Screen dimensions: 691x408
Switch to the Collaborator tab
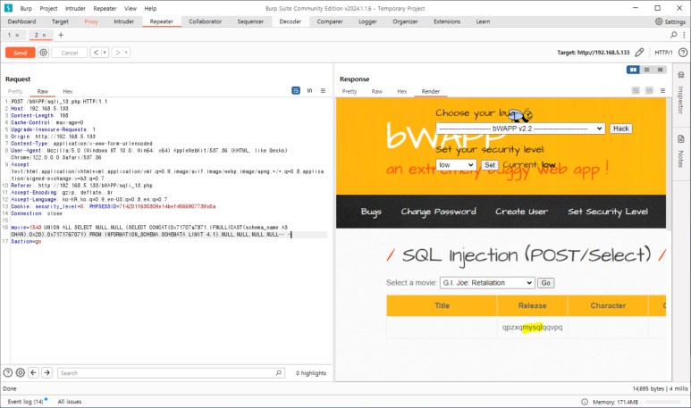pos(206,21)
